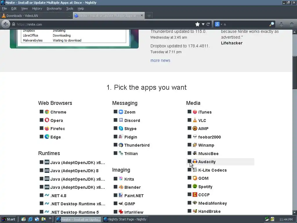Click the search magnifier icon
Screen dimensions: 297x223
click(271, 24)
